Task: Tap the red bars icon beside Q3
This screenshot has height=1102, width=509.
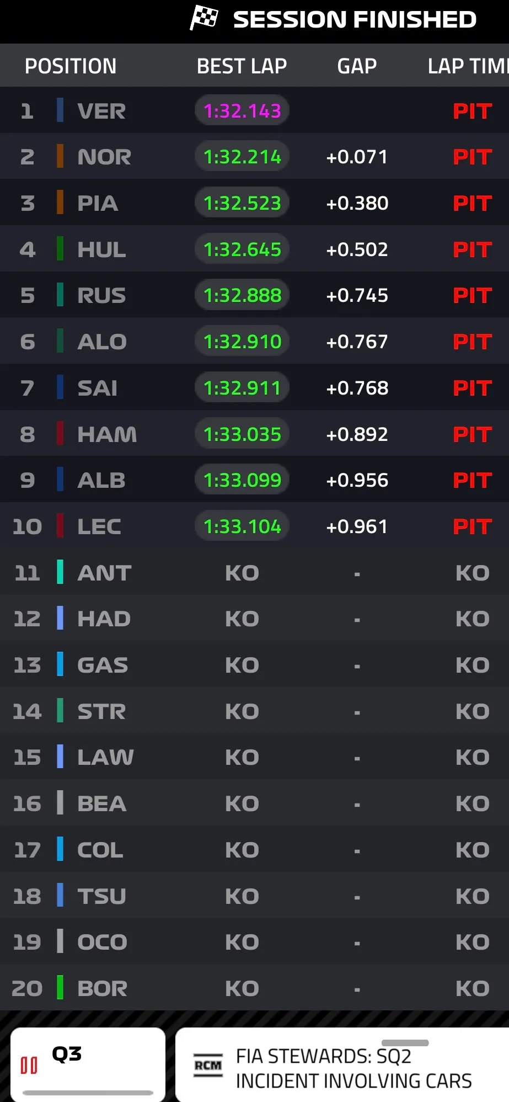Action: click(29, 1065)
